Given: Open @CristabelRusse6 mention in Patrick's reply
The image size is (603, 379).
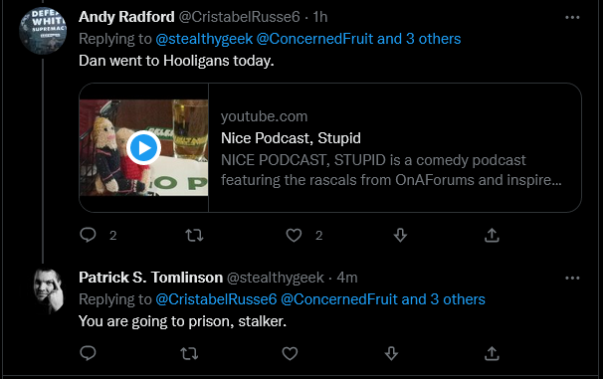Looking at the screenshot, I should pyautogui.click(x=216, y=299).
